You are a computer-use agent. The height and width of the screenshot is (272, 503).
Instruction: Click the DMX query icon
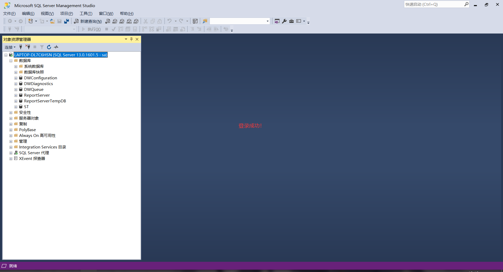click(x=122, y=21)
